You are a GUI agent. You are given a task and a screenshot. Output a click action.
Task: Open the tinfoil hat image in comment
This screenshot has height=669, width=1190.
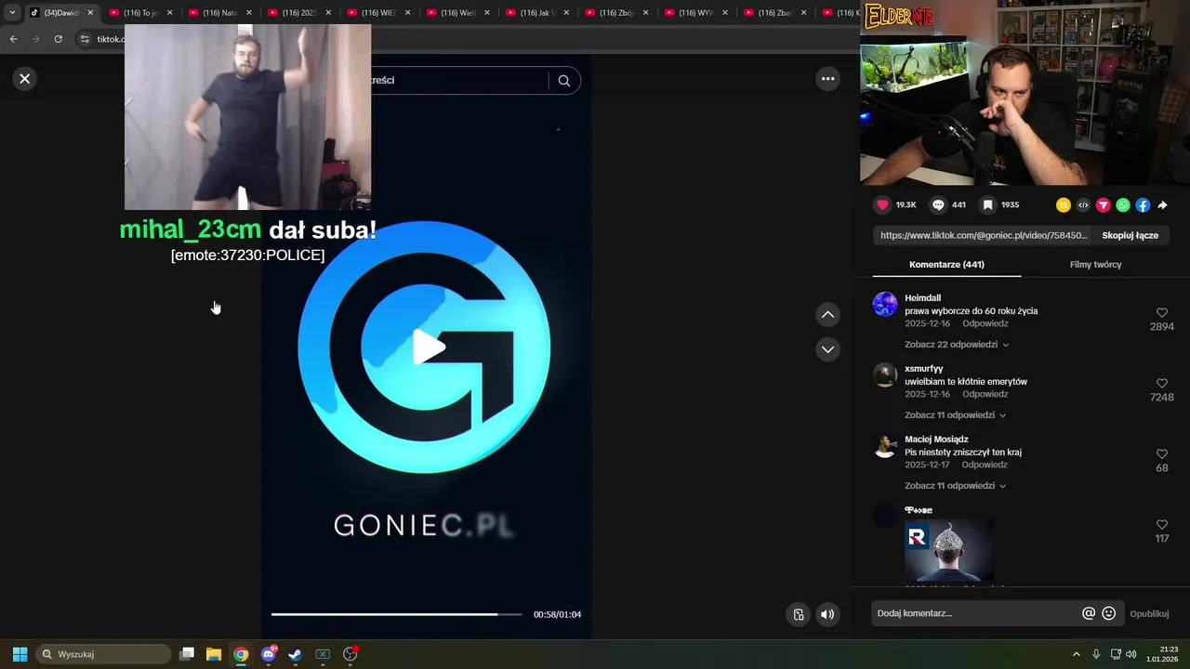(949, 550)
